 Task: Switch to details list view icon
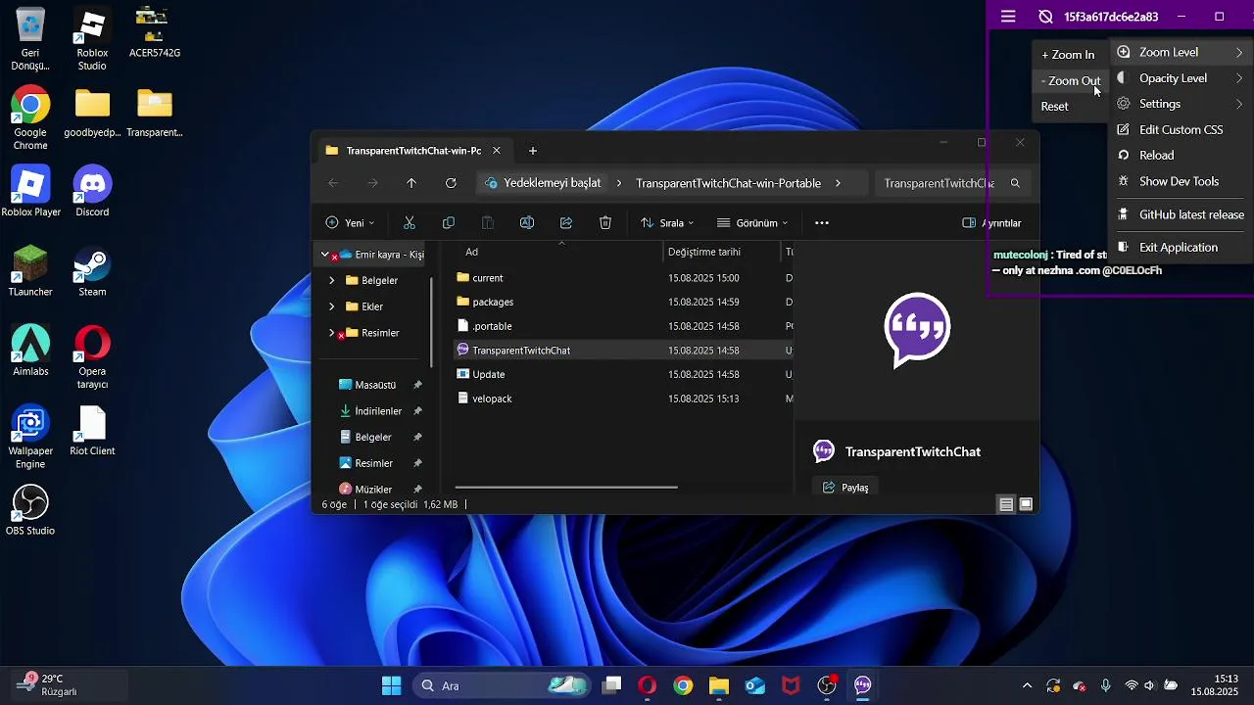tap(1006, 504)
